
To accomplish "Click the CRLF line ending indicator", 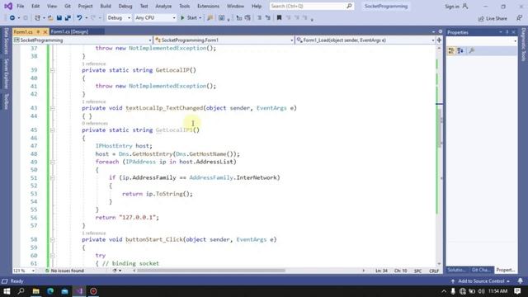I will [x=434, y=271].
